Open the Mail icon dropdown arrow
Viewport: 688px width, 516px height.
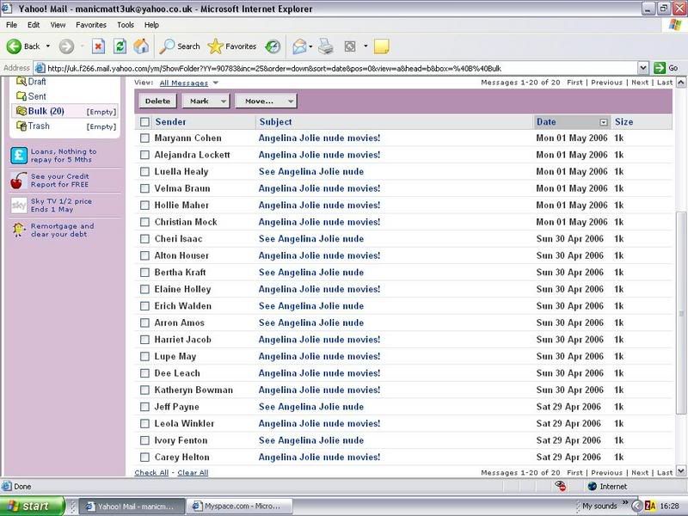[310, 46]
